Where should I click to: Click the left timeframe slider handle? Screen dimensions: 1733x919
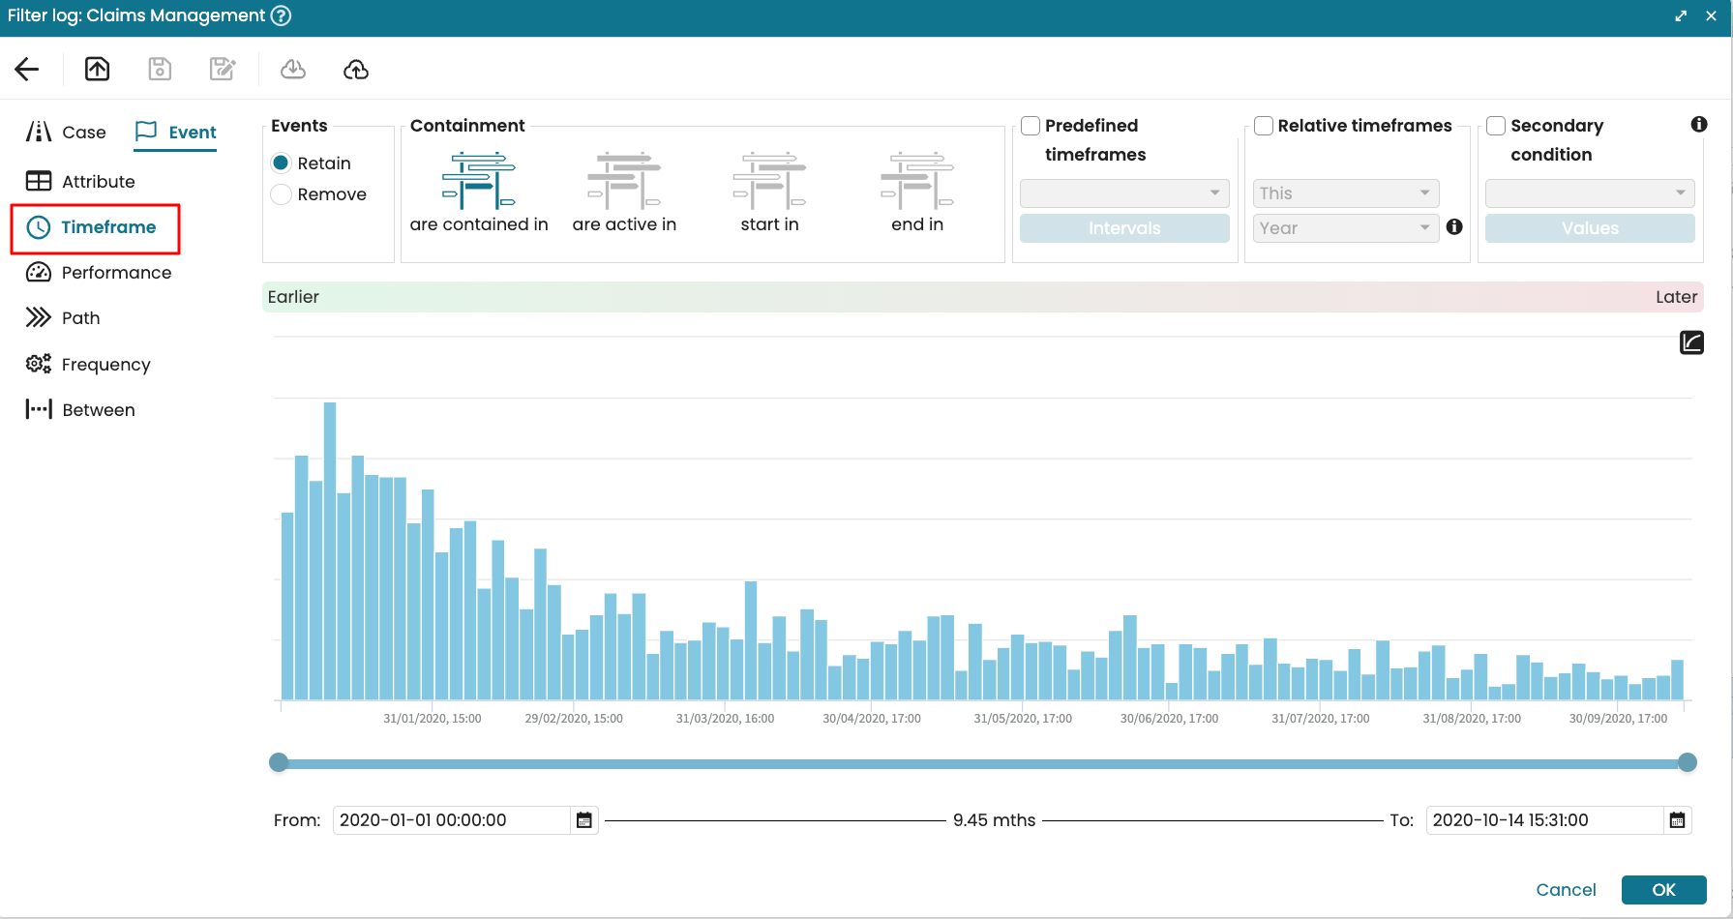pos(279,762)
